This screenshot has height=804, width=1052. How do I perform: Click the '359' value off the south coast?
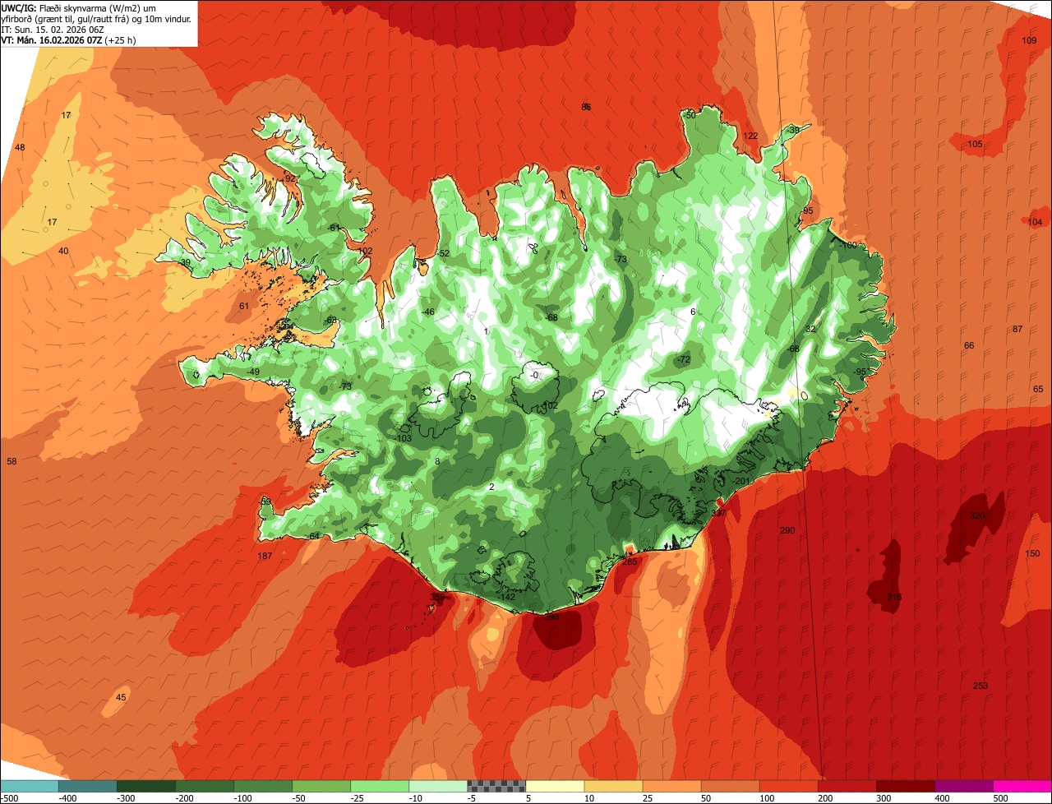click(438, 598)
